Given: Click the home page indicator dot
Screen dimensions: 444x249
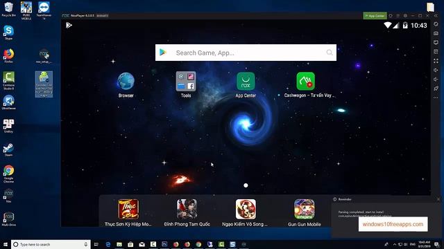Looking at the screenshot, I should (x=246, y=185).
